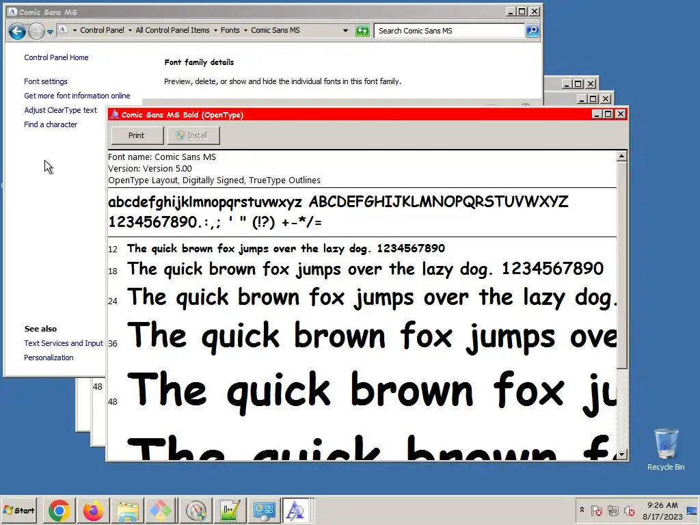The width and height of the screenshot is (700, 525).
Task: Click 'Version: Version 5.00' text
Action: pyautogui.click(x=150, y=169)
